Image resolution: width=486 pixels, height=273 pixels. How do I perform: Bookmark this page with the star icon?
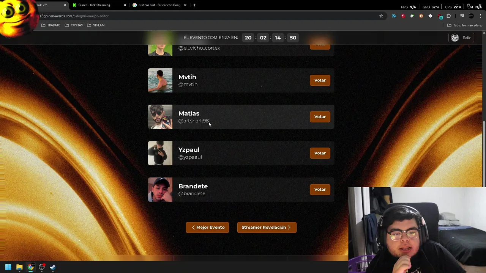pyautogui.click(x=381, y=16)
